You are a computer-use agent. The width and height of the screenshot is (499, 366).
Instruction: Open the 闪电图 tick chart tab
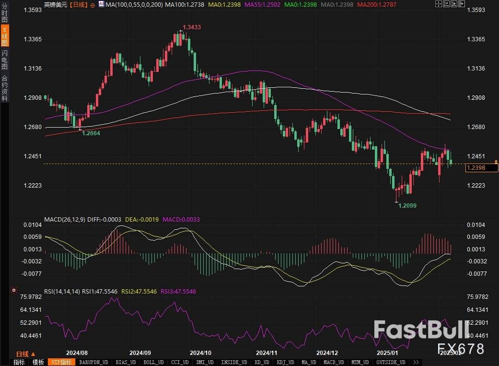pyautogui.click(x=4, y=59)
